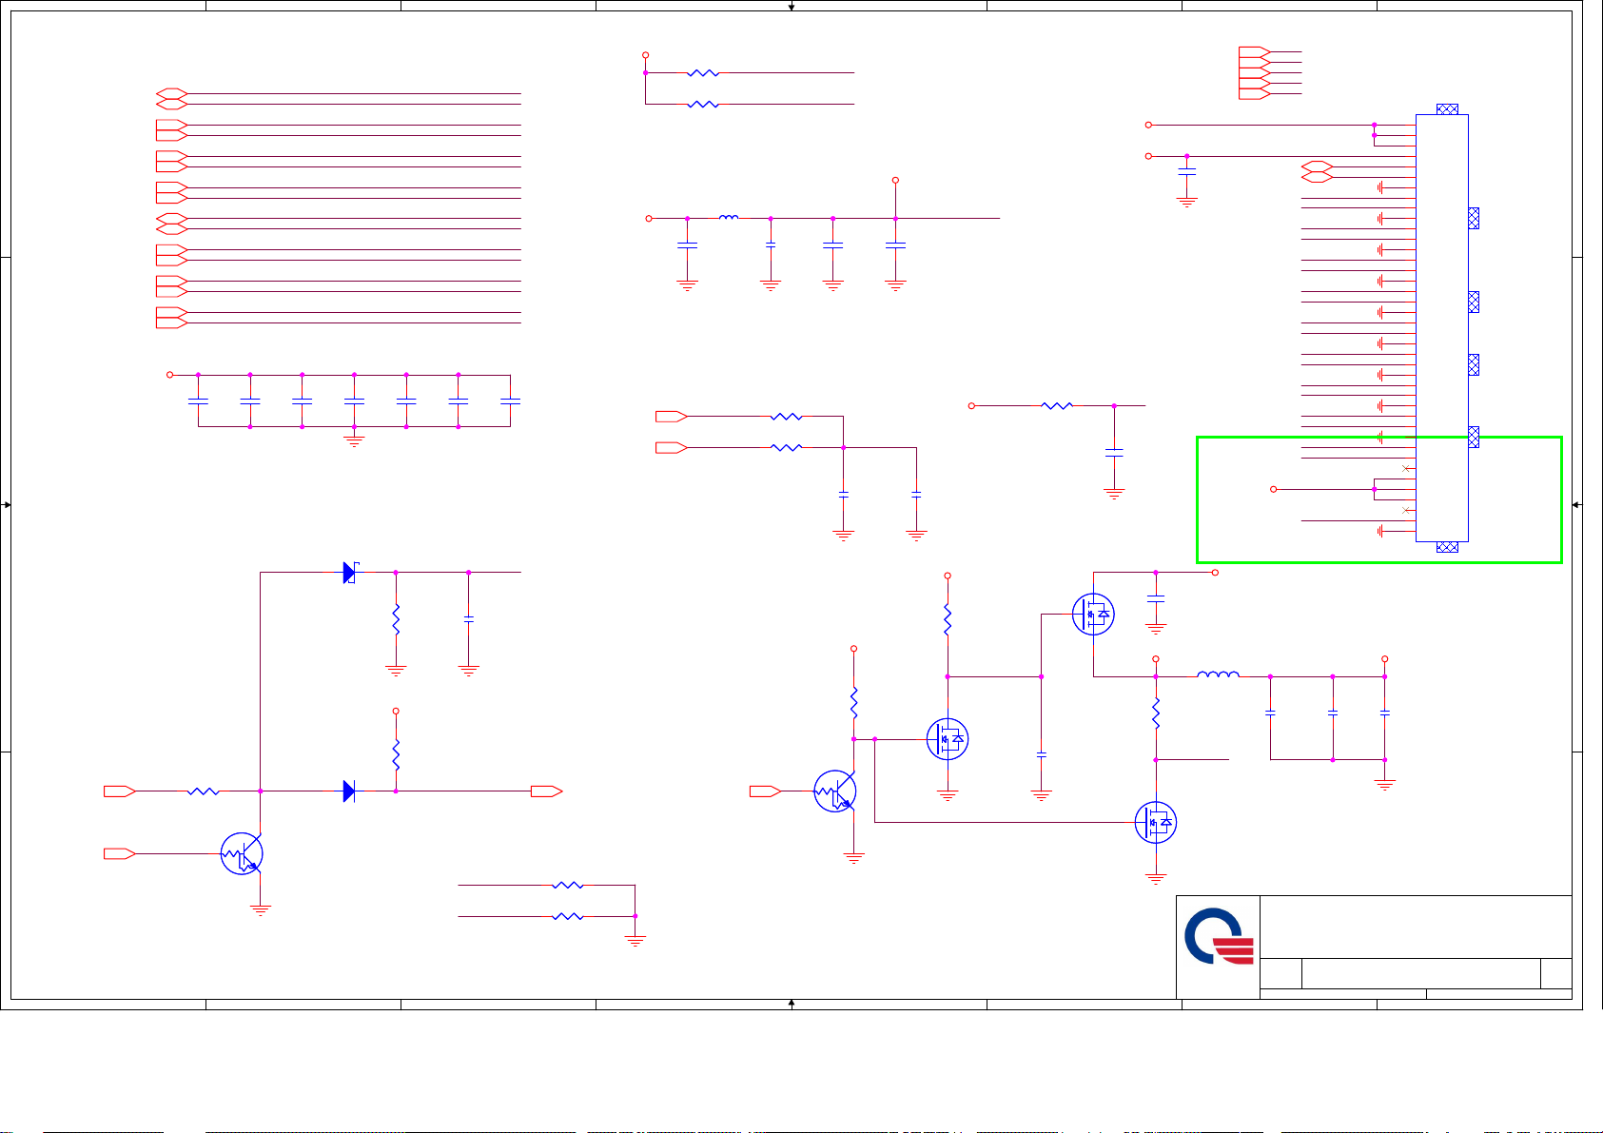Select the ground symbol shared by two horizontal resistors
Viewport: 1603px width, 1133px height.
click(635, 942)
